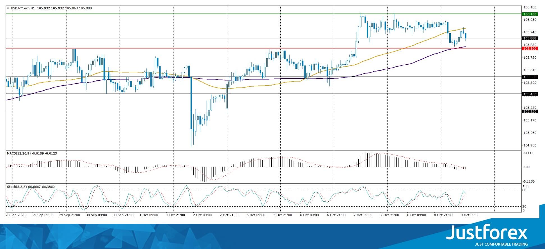Click the 9 Oct 09:00 time label
This screenshot has width=545, height=249.
(470, 215)
